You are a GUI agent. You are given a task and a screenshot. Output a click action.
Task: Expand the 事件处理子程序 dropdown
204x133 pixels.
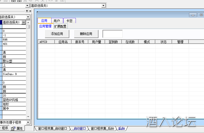[x=28, y=122]
